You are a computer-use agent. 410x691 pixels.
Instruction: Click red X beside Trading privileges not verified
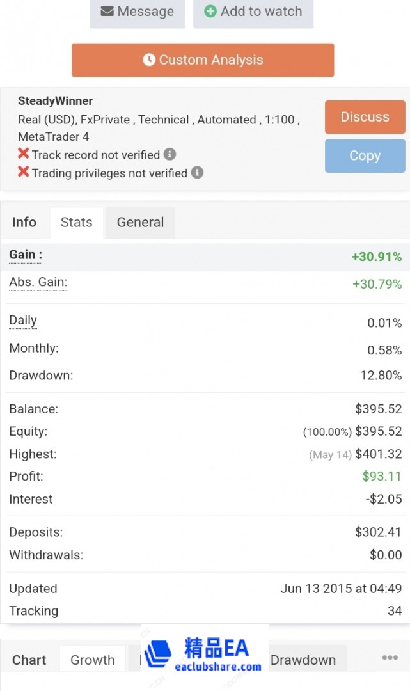point(24,173)
